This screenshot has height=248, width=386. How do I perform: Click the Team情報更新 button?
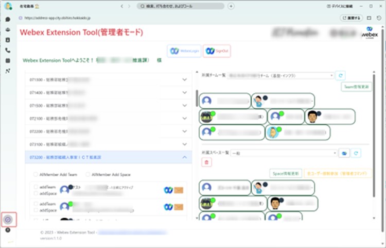tap(357, 87)
